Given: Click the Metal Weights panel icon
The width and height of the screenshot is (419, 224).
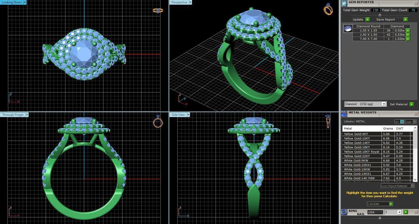Looking at the screenshot, I should point(344,114).
